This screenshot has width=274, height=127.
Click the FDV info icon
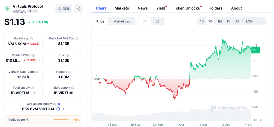(67, 55)
